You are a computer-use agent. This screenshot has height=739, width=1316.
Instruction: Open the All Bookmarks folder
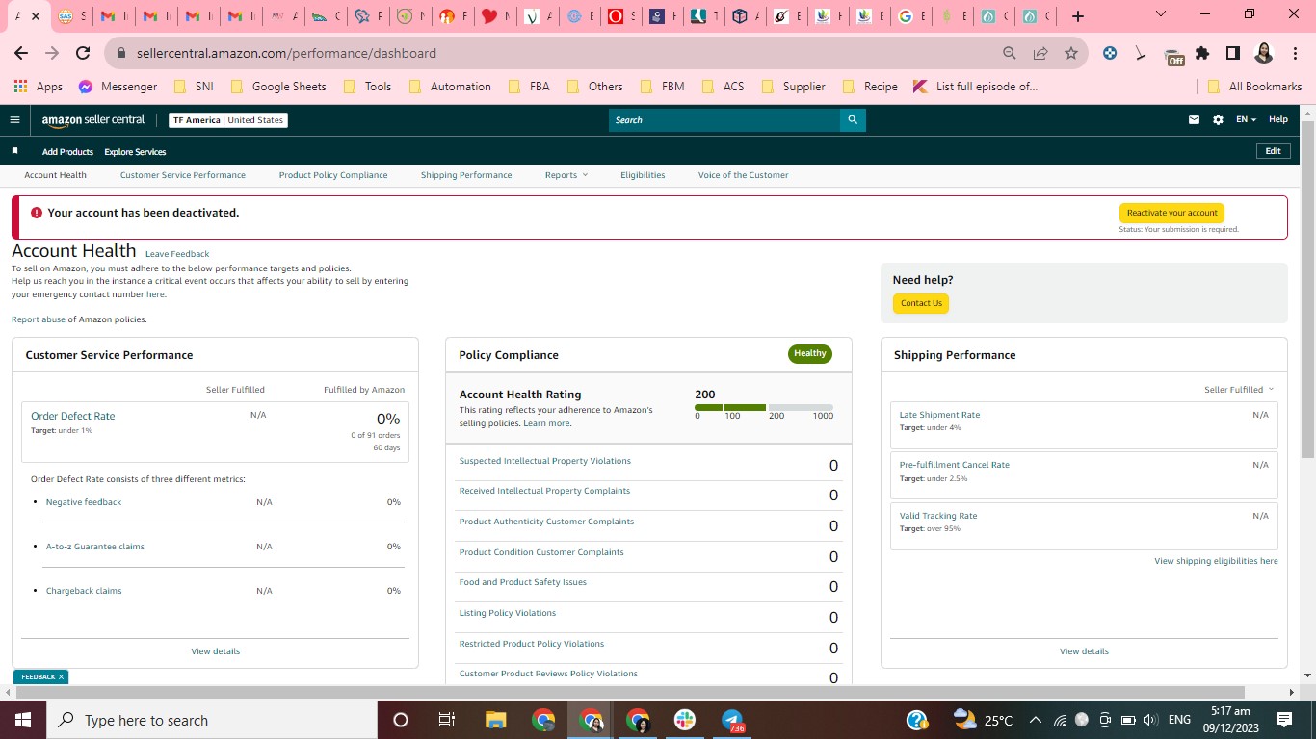coord(1255,87)
